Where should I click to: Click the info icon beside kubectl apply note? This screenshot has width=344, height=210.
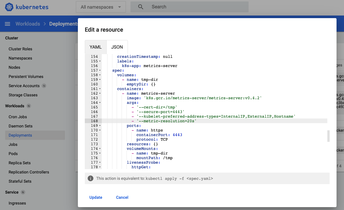point(91,178)
